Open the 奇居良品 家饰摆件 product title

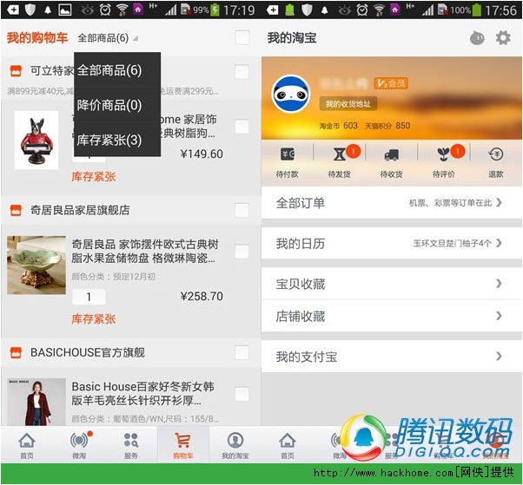(x=145, y=251)
